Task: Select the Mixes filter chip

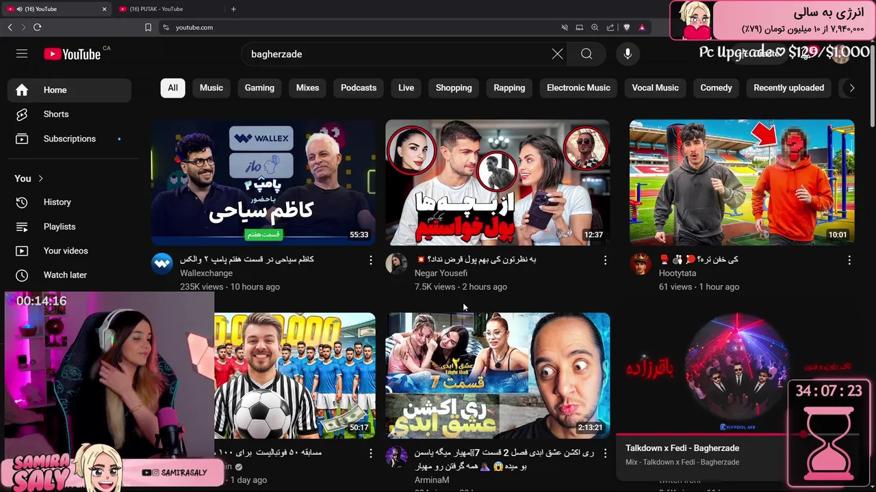Action: tap(307, 87)
